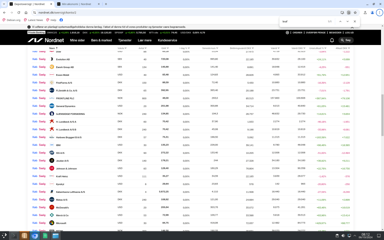
Task: Open the settings gear in the top bar
Action: pos(287,33)
